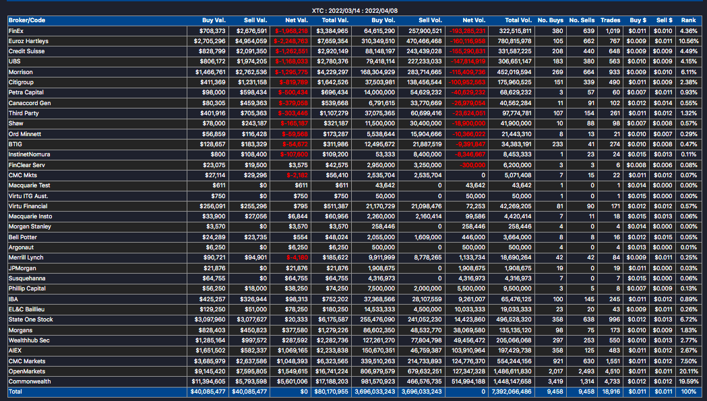This screenshot has width=707, height=401.
Task: Click the Net Vol. column header
Action: 474,20
